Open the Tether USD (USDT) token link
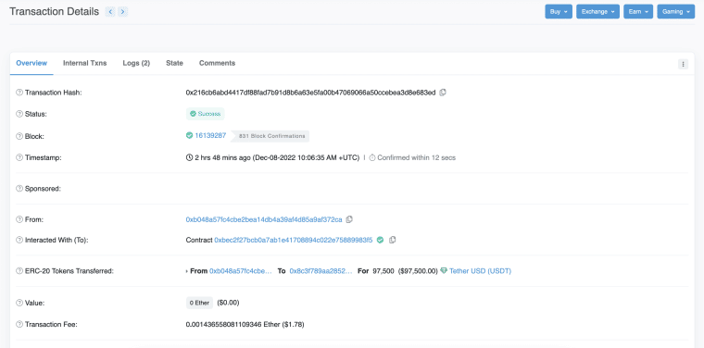The image size is (704, 348). (480, 271)
